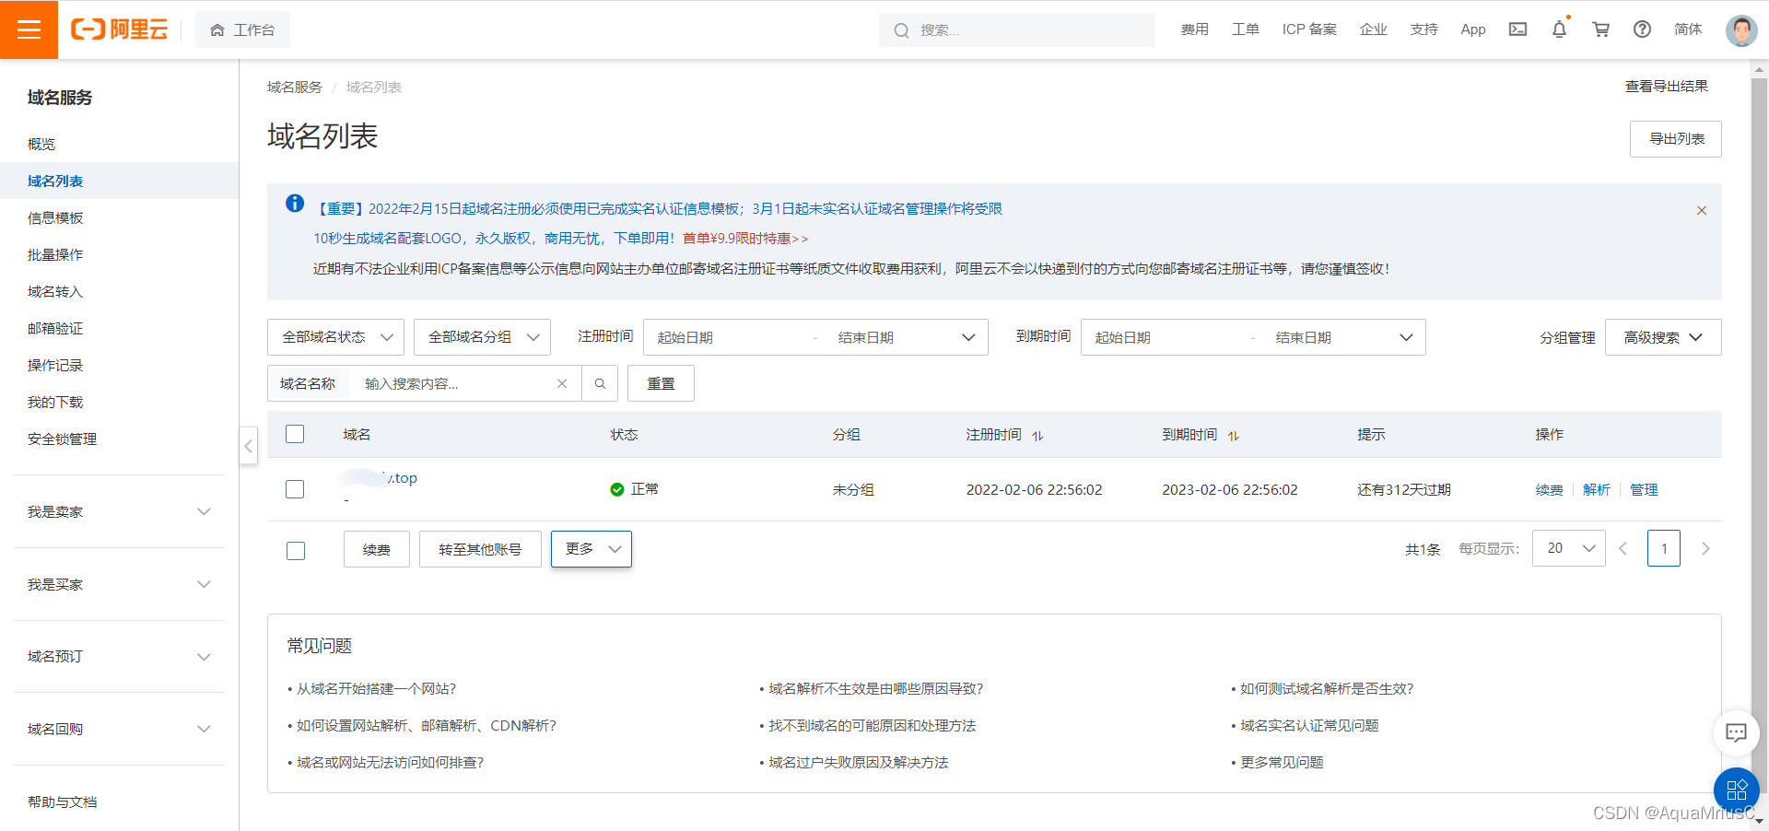This screenshot has height=831, width=1769.
Task: Click the Alibaba Cloud logo
Action: 120,29
